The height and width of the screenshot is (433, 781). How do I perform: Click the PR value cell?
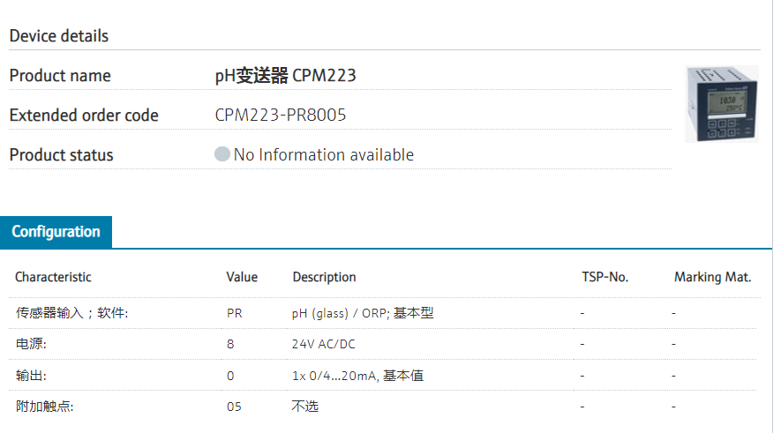pos(234,313)
